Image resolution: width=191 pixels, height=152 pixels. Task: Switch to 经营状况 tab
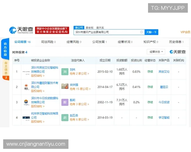[125, 42]
